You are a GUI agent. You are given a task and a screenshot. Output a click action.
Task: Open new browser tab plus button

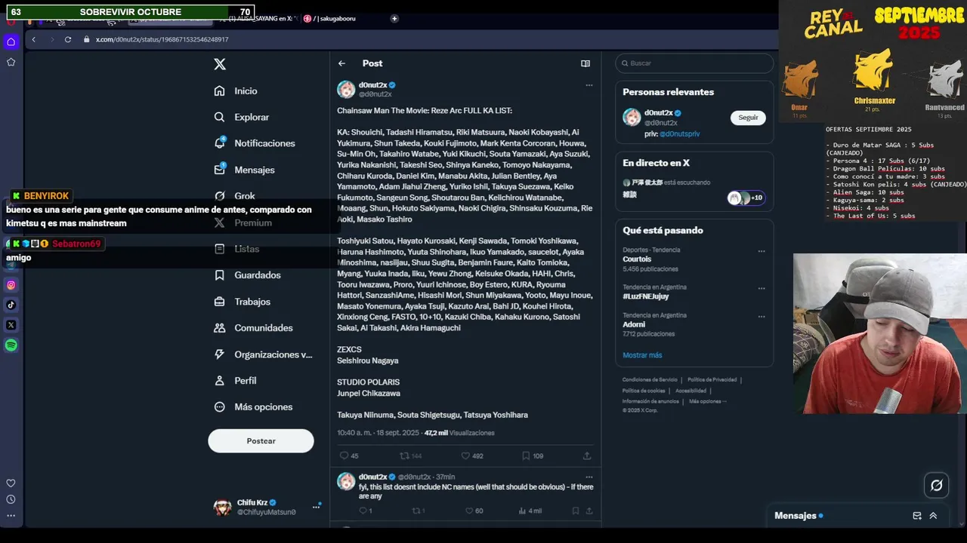[394, 18]
